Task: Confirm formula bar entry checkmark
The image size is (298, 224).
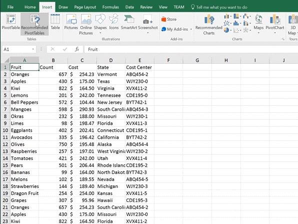Action: click(x=65, y=49)
